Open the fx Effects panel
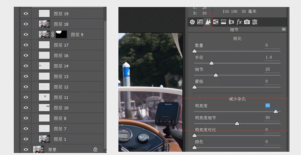The width and height of the screenshot is (301, 155). [239, 22]
